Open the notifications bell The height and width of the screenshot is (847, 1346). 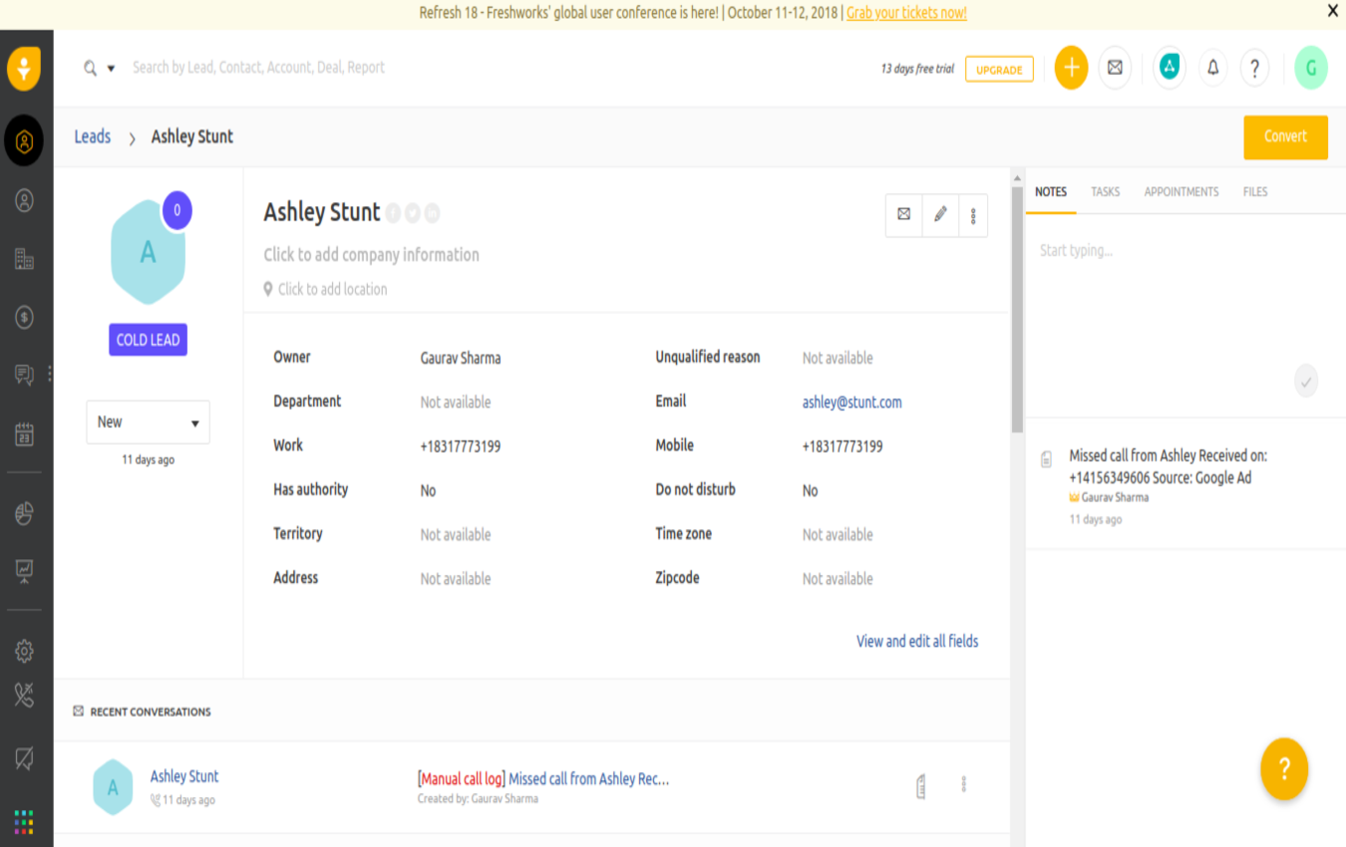pyautogui.click(x=1212, y=69)
